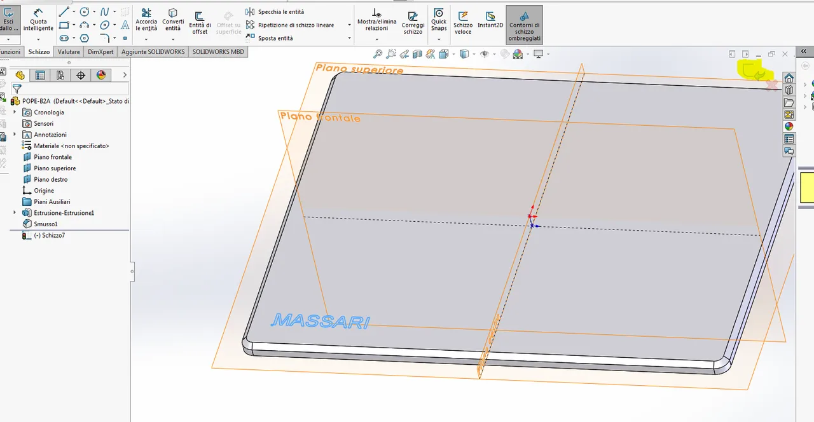Select the Sketch Fillet tool
The width and height of the screenshot is (814, 422).
coord(104,39)
